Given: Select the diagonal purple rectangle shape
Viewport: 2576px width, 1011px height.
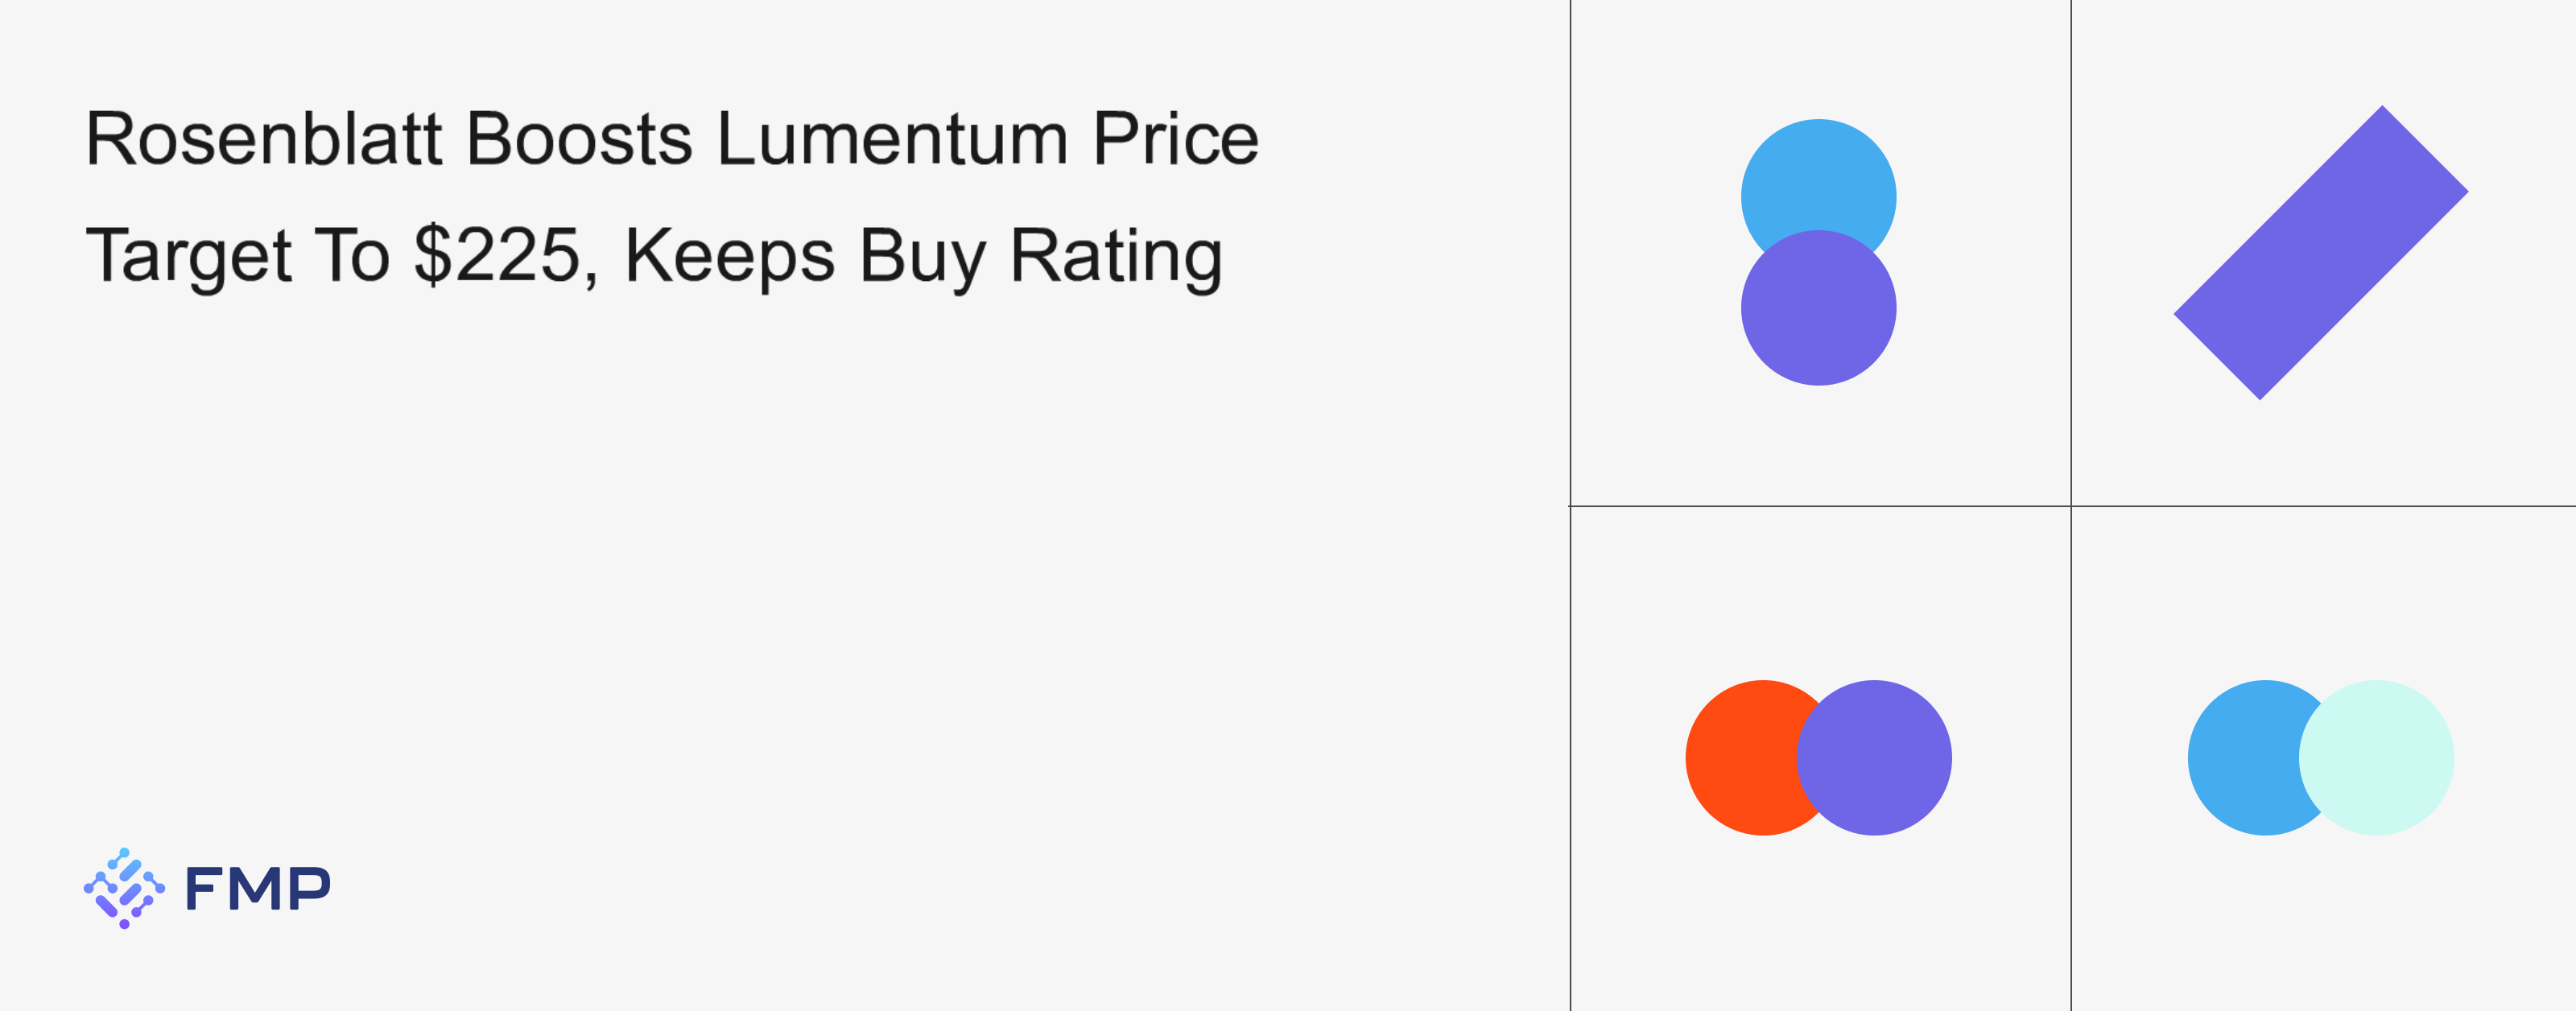Looking at the screenshot, I should coord(2320,252).
